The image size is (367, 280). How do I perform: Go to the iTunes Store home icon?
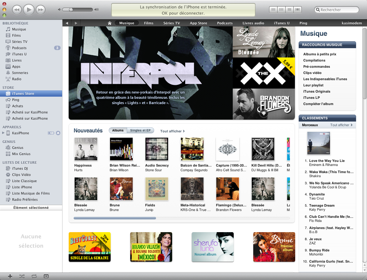(x=109, y=23)
